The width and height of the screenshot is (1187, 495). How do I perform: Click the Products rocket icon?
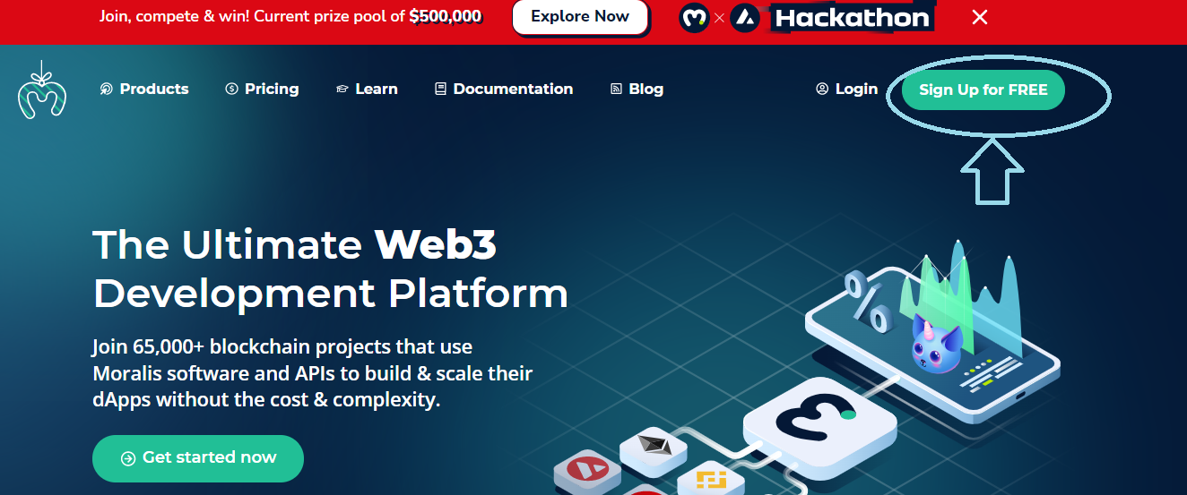tap(107, 89)
